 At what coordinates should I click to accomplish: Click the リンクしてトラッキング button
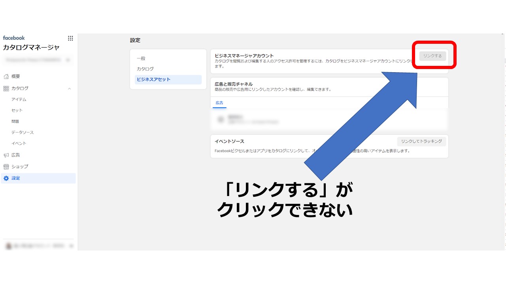(x=421, y=141)
